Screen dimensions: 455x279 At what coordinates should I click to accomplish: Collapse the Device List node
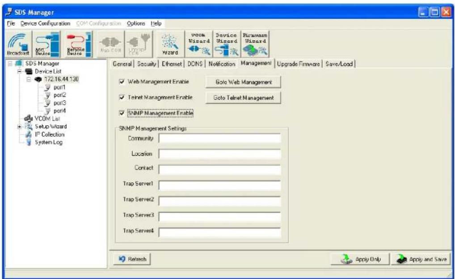(x=19, y=71)
